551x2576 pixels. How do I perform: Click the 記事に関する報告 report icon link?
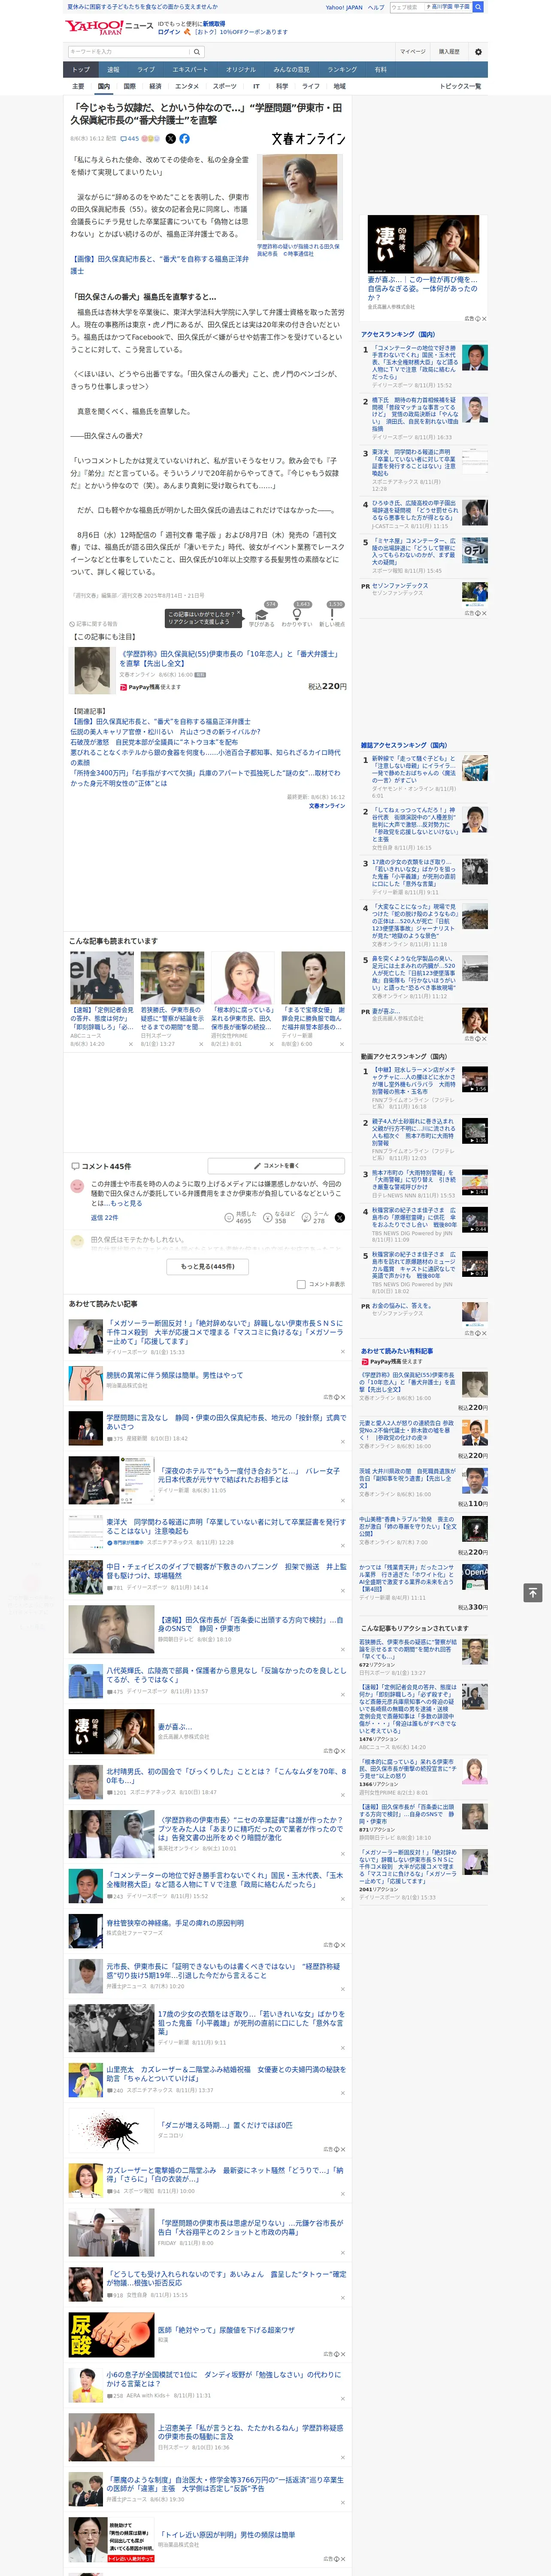click(94, 624)
